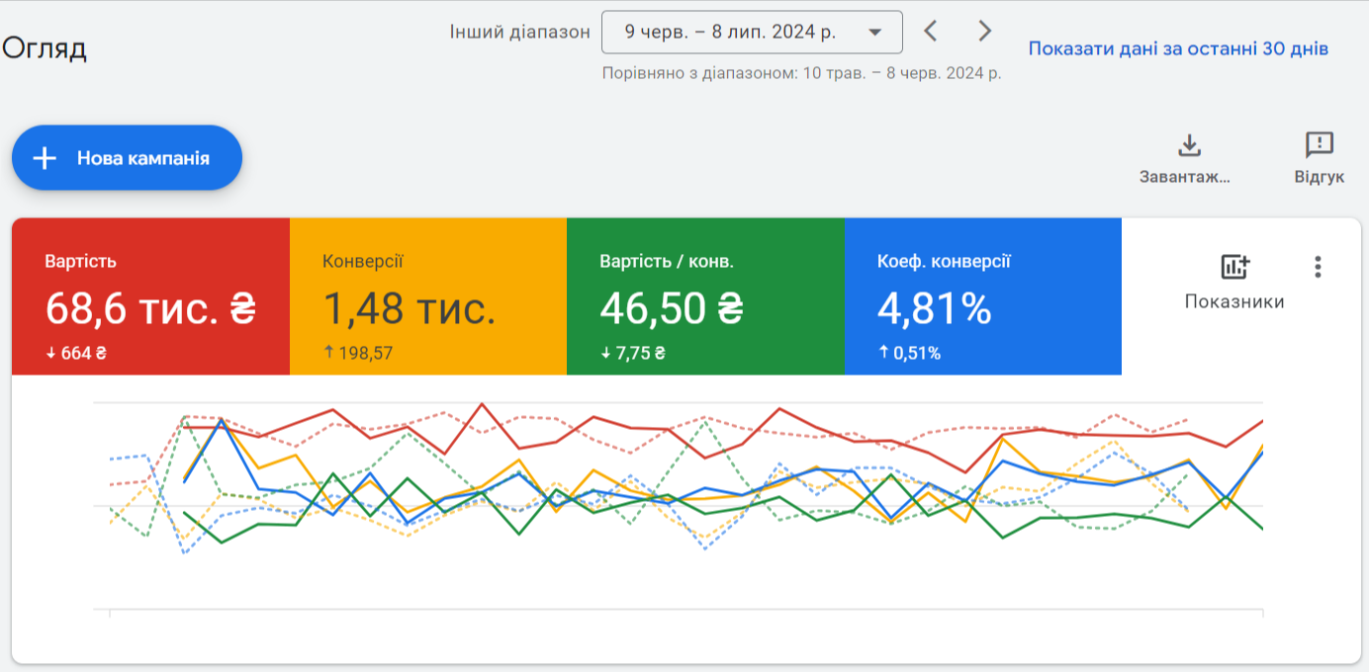Click the Завантаж… label
The image size is (1369, 672).
click(1185, 178)
